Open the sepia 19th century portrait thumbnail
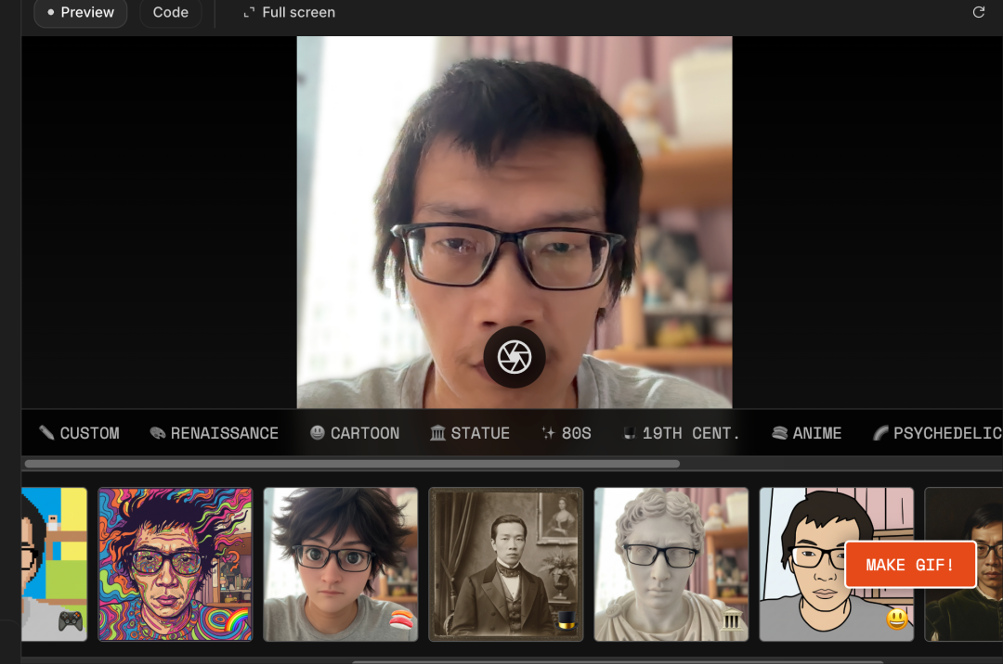Viewport: 1003px width, 664px height. pyautogui.click(x=506, y=564)
